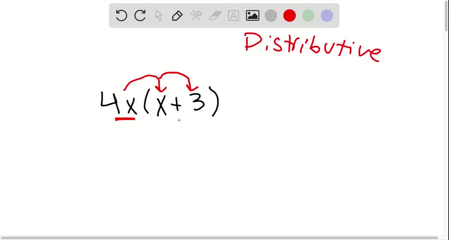
Task: Choose the red pen color
Action: pos(289,15)
